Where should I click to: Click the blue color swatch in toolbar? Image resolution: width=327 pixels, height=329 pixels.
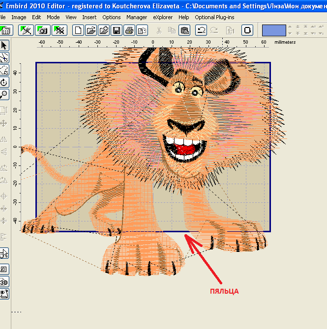click(x=274, y=30)
